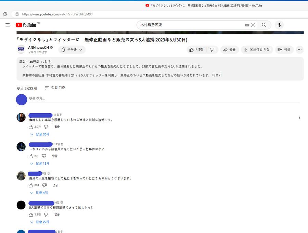This screenshot has height=233, width=308.
Task: Reply to the comment with 2천 likes
Action: tap(55, 156)
